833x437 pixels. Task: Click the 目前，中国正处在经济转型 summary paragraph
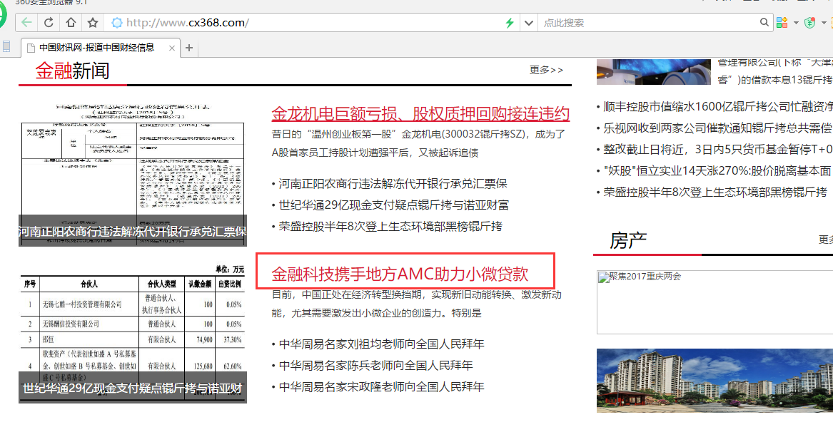417,304
